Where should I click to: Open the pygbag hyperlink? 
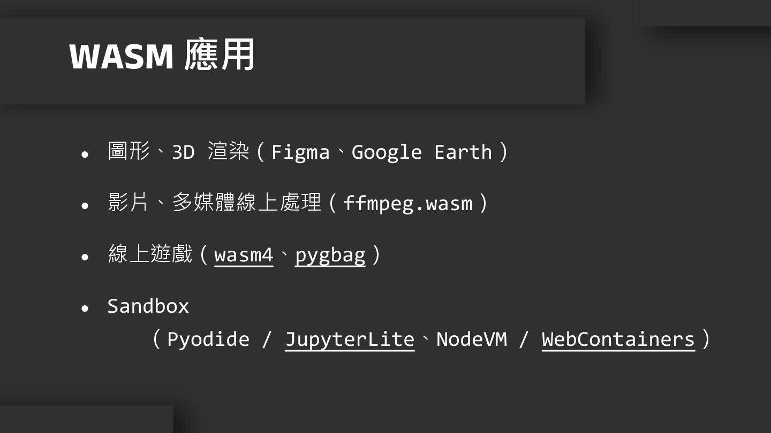click(330, 256)
